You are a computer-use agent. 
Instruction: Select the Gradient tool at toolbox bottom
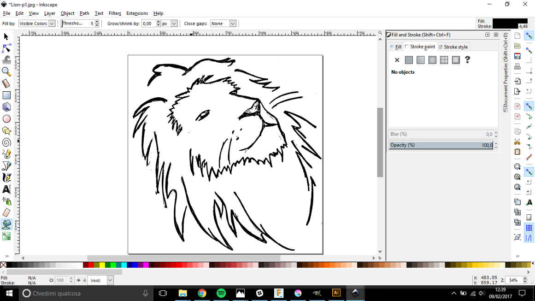(6, 236)
